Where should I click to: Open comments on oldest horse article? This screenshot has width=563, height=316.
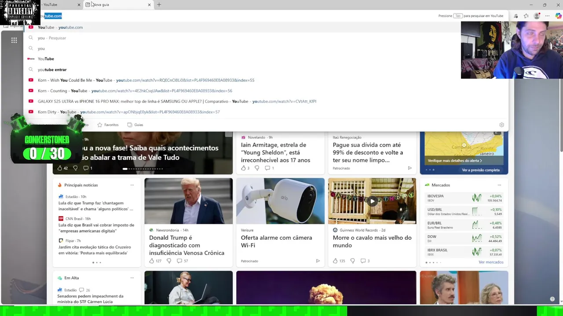(x=365, y=261)
